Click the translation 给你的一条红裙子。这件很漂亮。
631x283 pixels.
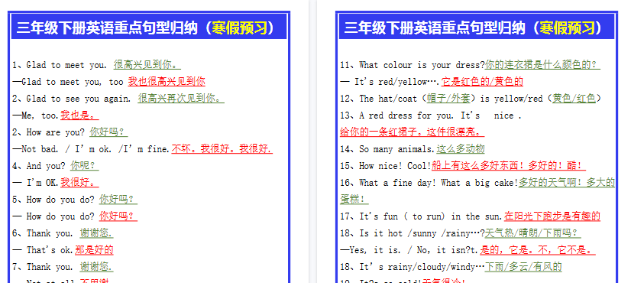(412, 132)
